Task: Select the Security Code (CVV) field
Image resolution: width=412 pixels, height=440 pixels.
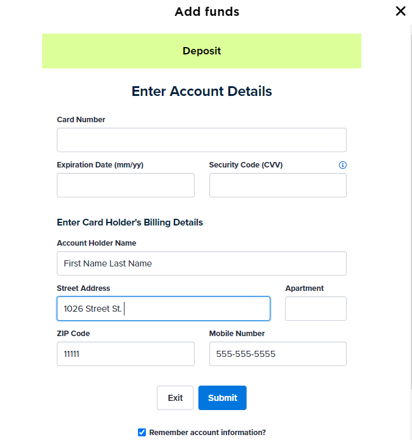Action: click(x=278, y=185)
